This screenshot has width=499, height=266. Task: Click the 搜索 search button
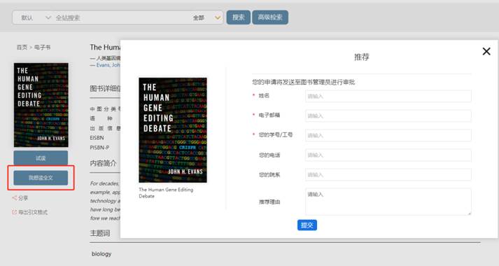pos(239,17)
